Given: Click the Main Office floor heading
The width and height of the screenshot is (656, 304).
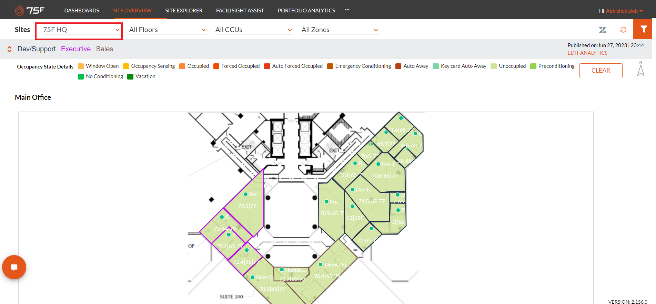Looking at the screenshot, I should [33, 97].
